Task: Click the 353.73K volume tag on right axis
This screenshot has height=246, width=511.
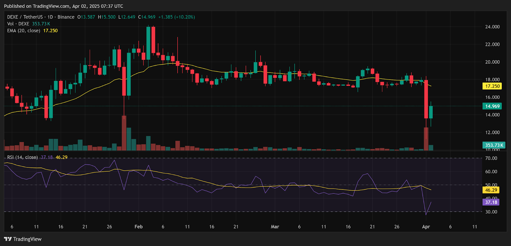Action: [x=494, y=145]
